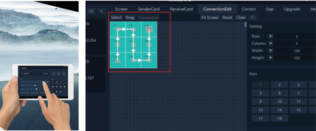Select Port 11 button

click(299, 102)
